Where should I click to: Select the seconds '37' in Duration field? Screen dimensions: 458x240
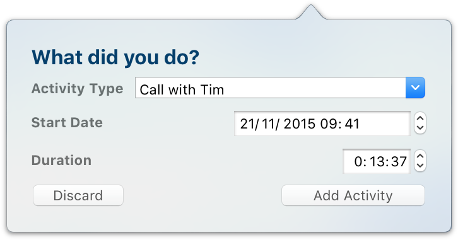(399, 161)
